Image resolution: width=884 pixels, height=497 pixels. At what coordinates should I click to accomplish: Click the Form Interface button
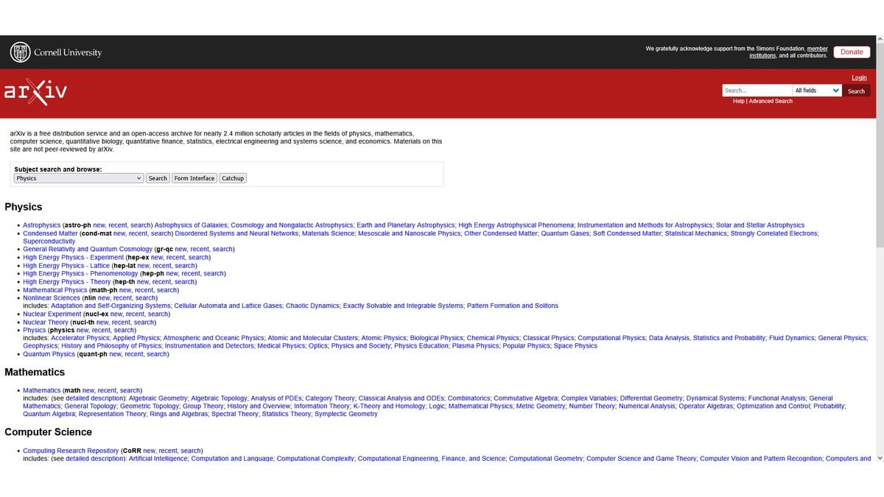194,178
